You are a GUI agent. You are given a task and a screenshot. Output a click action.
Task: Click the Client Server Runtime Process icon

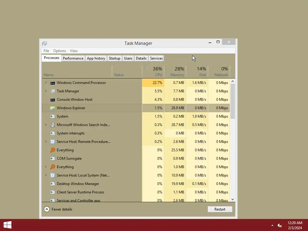[x=52, y=192]
